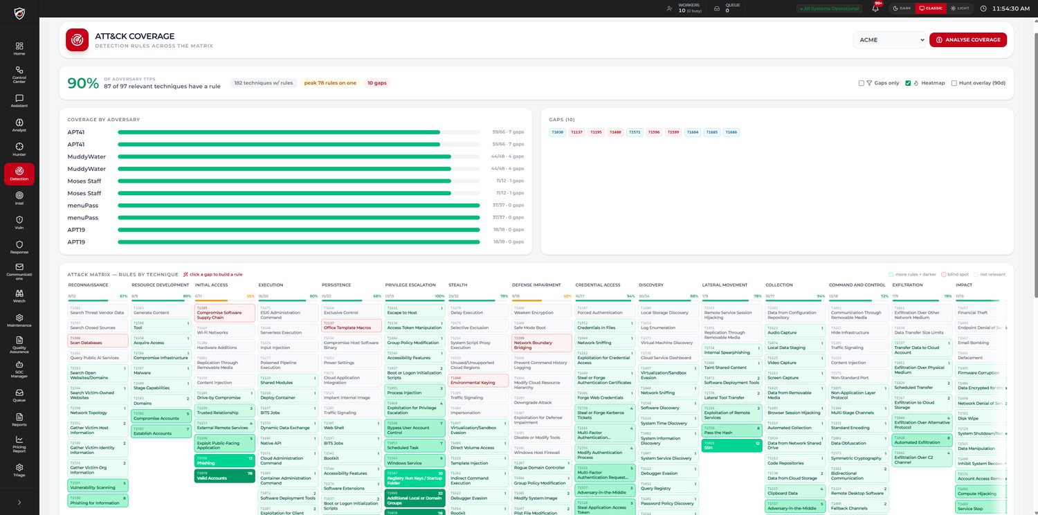Open the Queue sidebar item

tap(19, 395)
